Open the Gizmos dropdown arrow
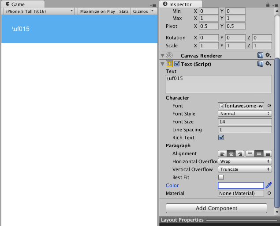 click(x=152, y=11)
